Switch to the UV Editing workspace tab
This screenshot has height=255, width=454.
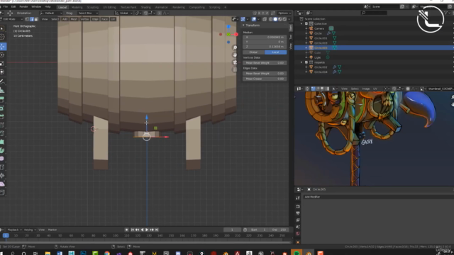109,7
